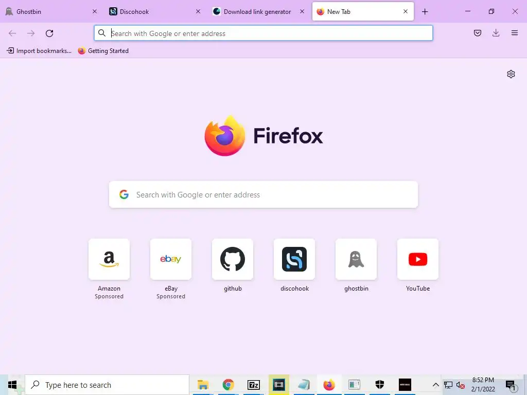This screenshot has width=527, height=395.
Task: Open network status tray icon
Action: click(448, 385)
